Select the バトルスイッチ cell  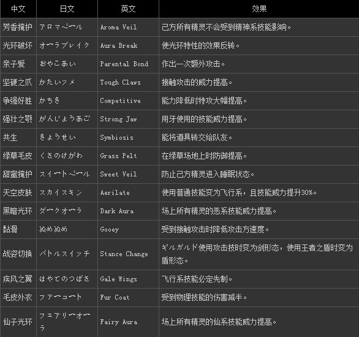pos(67,254)
